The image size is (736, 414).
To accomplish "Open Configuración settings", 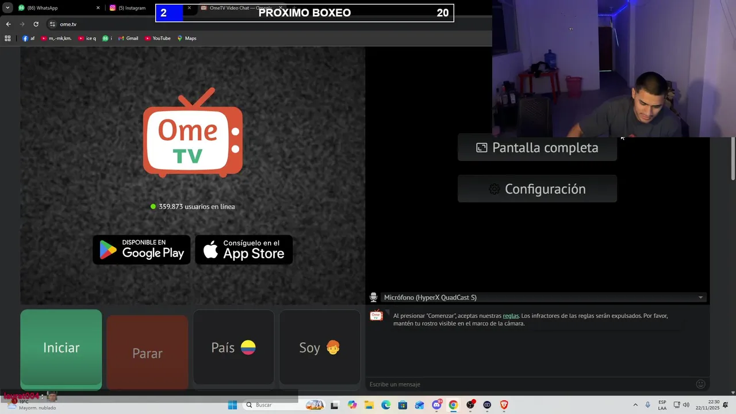I will point(537,189).
